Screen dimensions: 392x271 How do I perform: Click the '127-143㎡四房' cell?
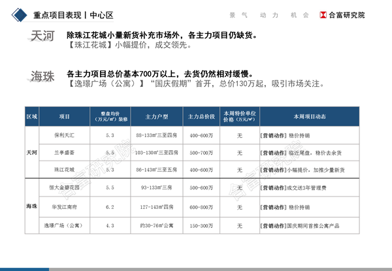pyautogui.click(x=157, y=207)
